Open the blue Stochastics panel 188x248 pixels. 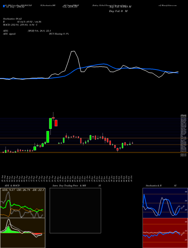[165, 203]
